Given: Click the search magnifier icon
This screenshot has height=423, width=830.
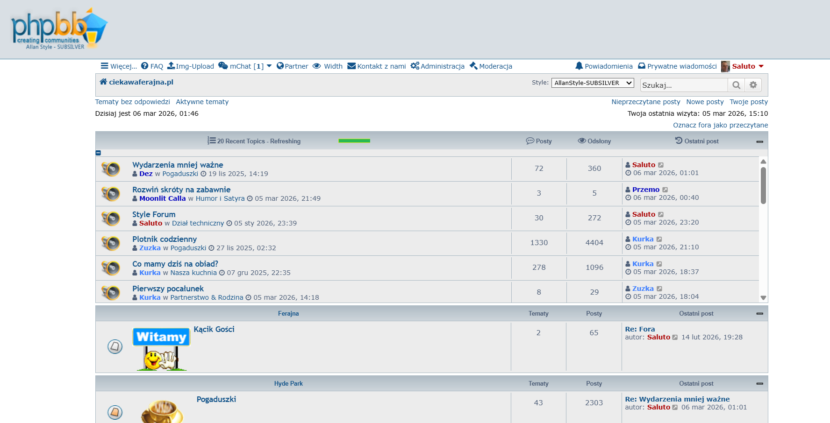Looking at the screenshot, I should 736,85.
